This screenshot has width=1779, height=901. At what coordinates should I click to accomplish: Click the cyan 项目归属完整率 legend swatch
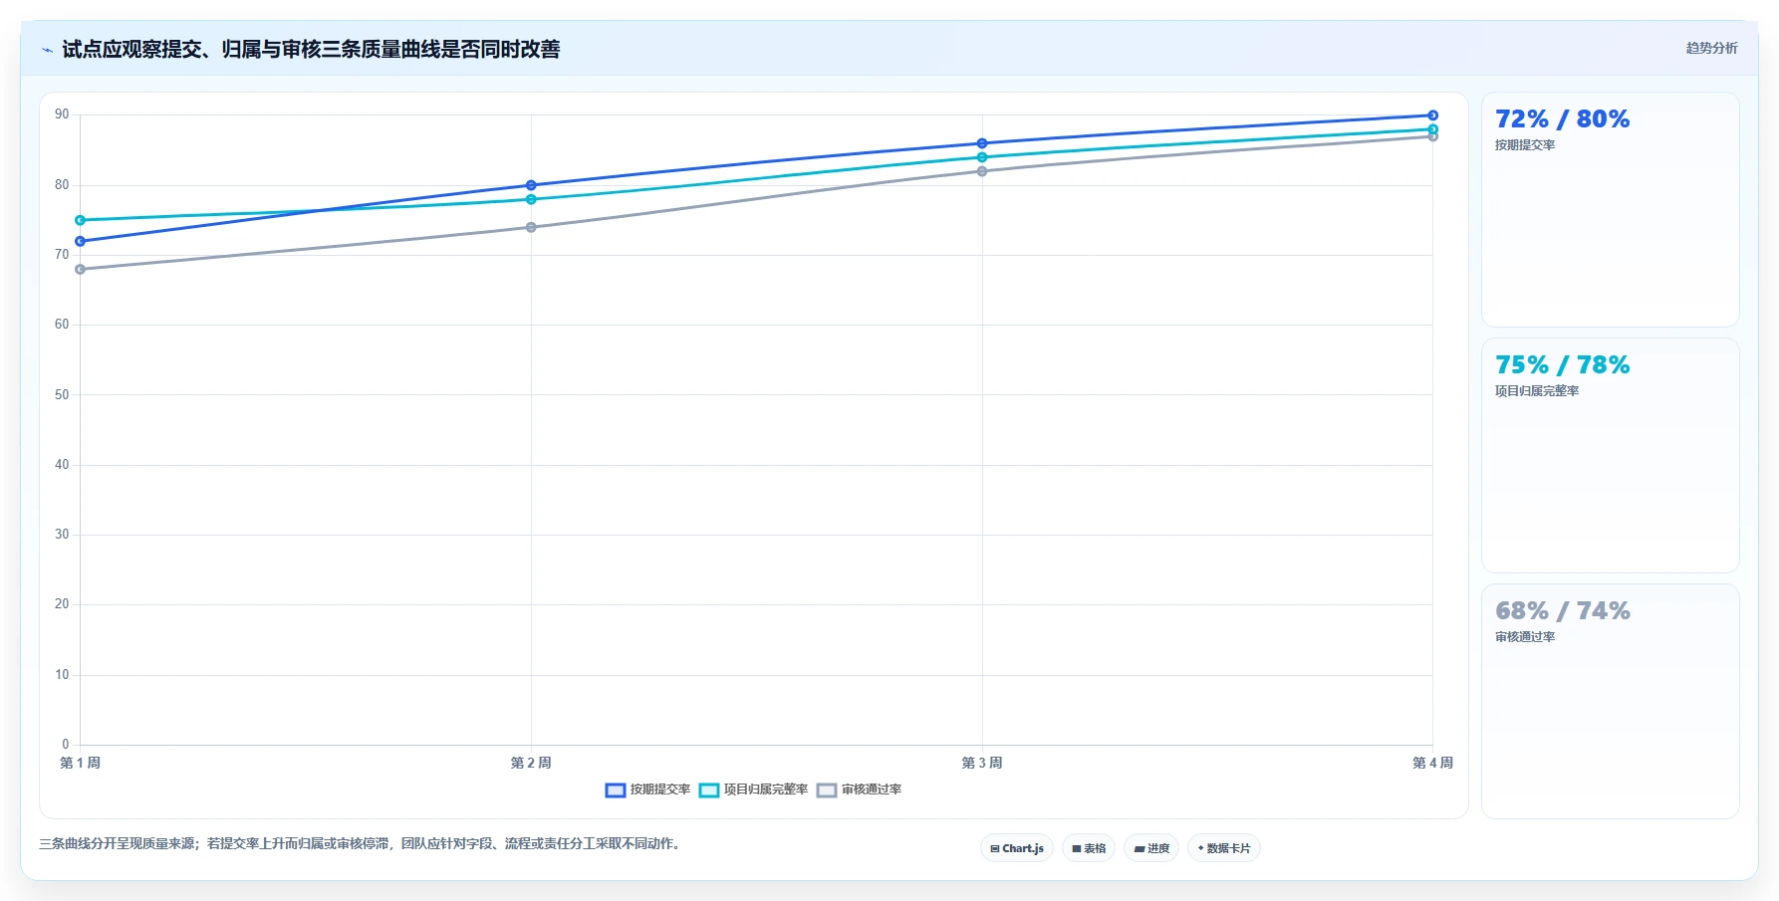point(709,790)
